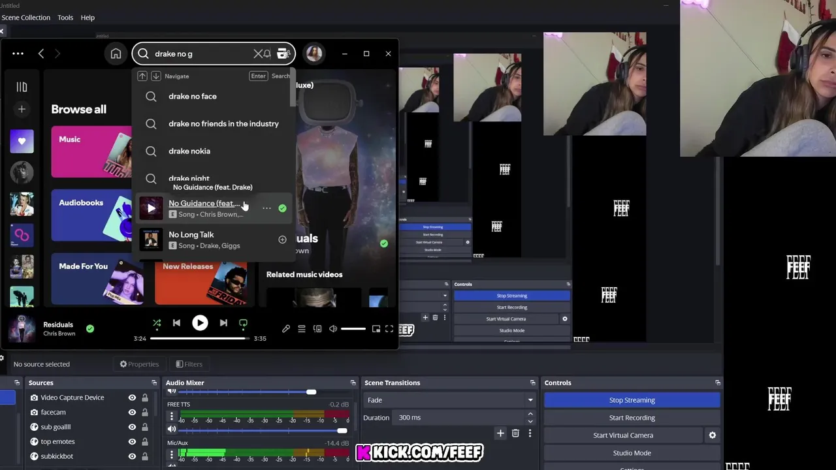
Task: Seek on the Residuals progress bar
Action: pos(200,338)
